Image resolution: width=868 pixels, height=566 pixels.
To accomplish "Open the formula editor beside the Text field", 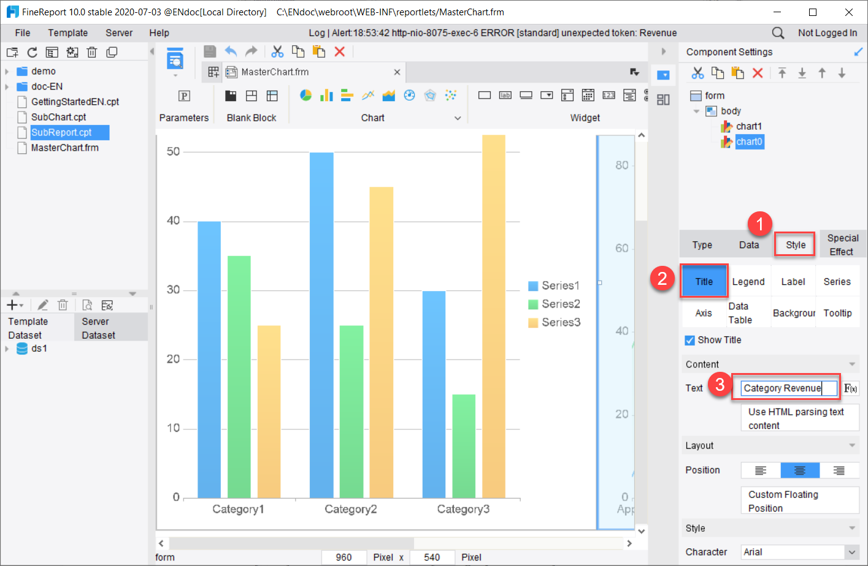I will pos(850,388).
